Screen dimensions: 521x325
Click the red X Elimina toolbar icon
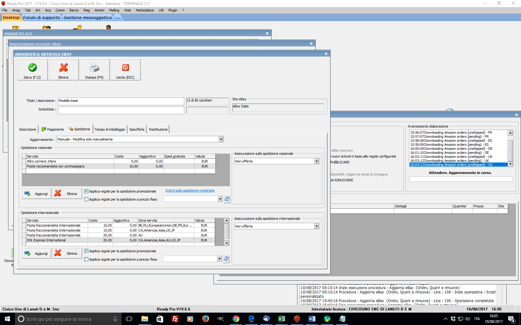point(64,68)
